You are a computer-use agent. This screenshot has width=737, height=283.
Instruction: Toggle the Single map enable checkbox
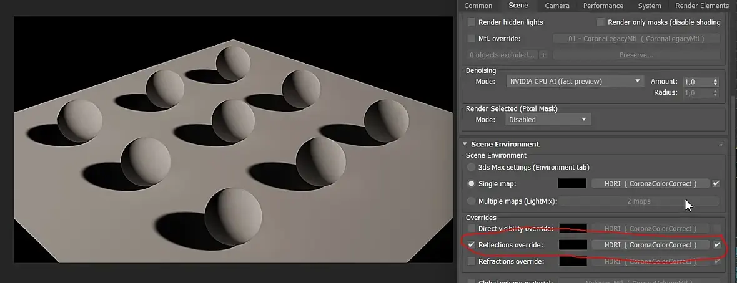pyautogui.click(x=716, y=183)
